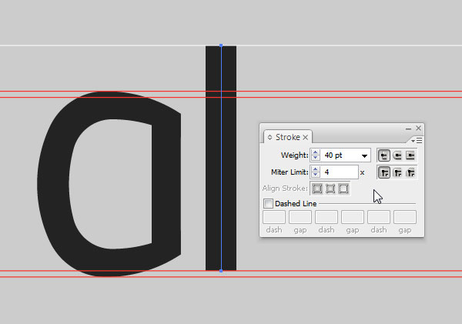Open the Stroke panel options menu
Image resolution: width=462 pixels, height=324 pixels.
tap(417, 141)
